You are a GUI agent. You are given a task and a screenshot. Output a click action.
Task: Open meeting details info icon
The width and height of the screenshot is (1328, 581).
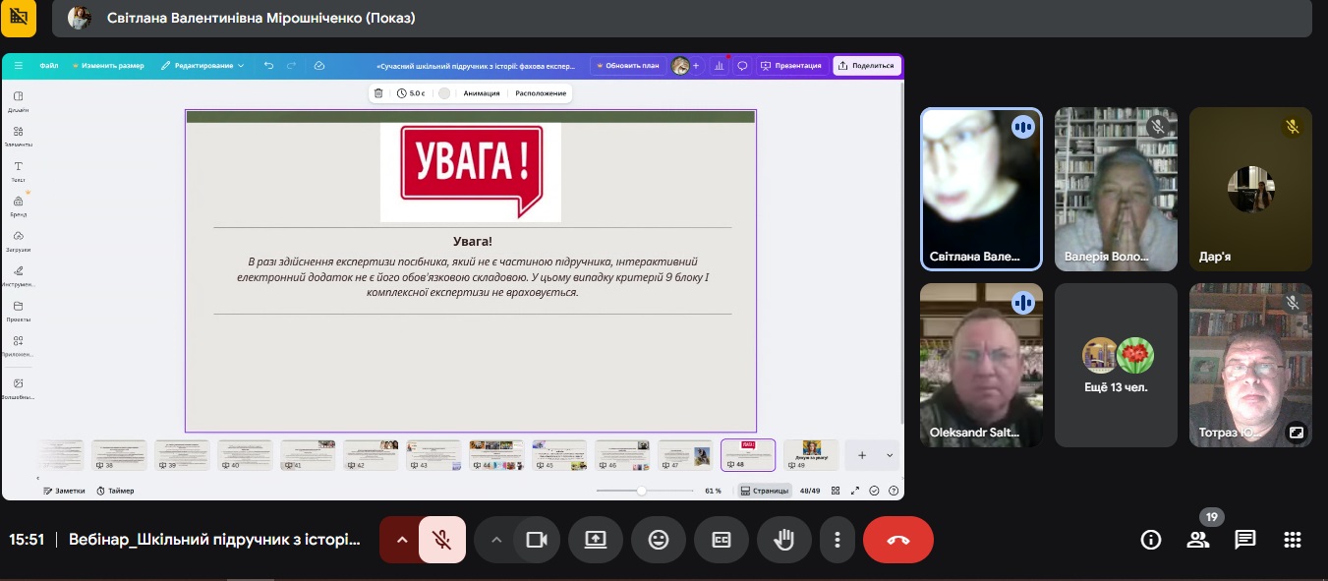coord(1150,540)
